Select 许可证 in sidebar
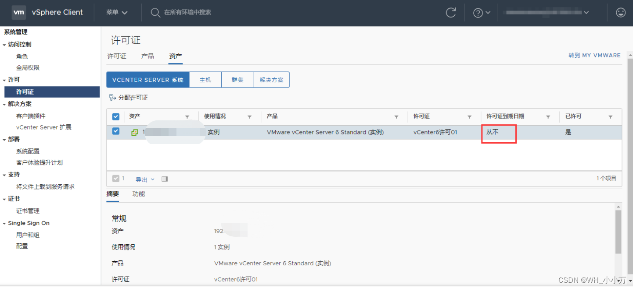The width and height of the screenshot is (633, 288). [52, 92]
